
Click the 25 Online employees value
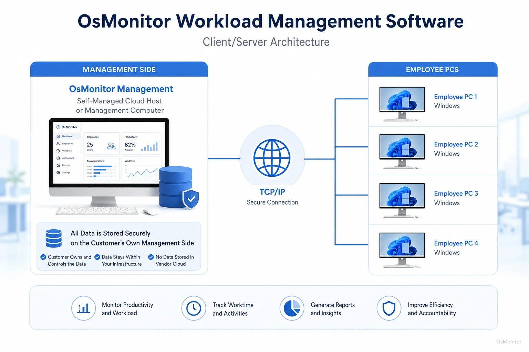tap(90, 146)
